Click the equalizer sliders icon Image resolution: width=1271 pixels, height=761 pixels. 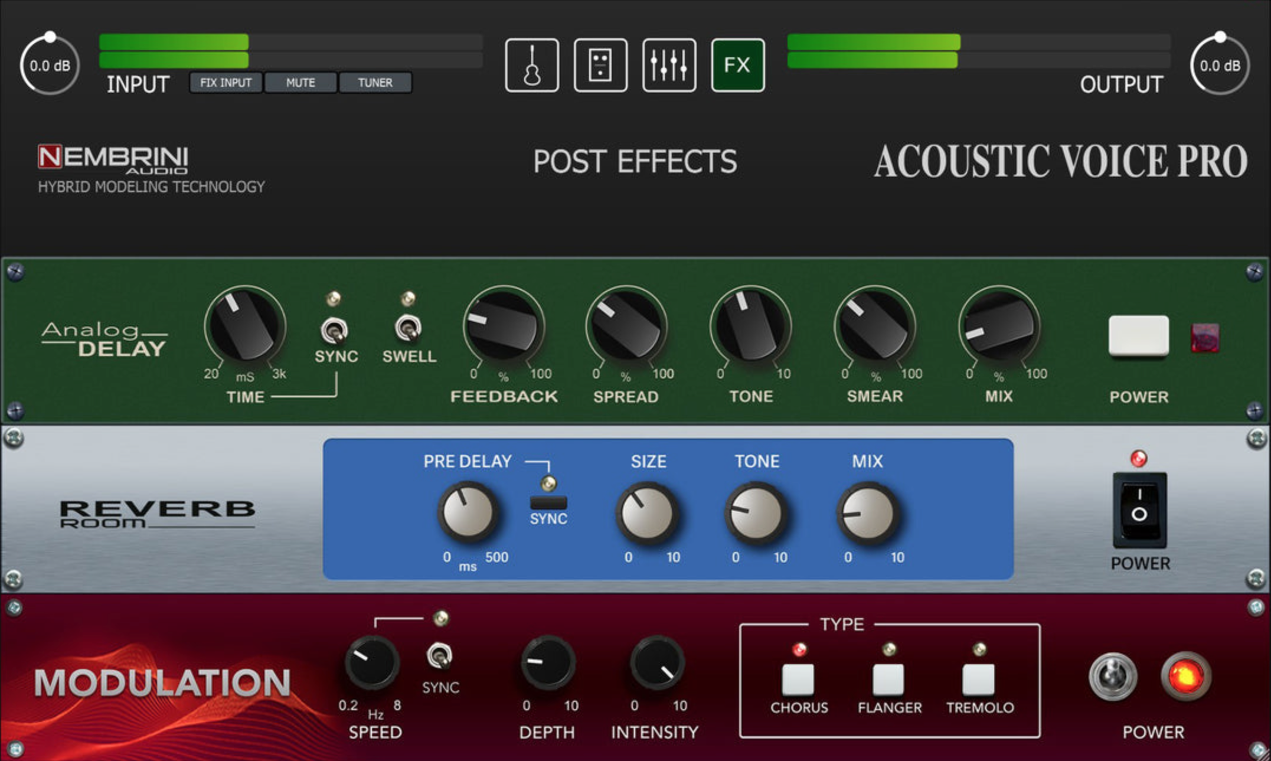click(x=669, y=65)
